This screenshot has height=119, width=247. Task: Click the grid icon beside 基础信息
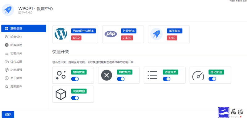pyautogui.click(x=6, y=28)
